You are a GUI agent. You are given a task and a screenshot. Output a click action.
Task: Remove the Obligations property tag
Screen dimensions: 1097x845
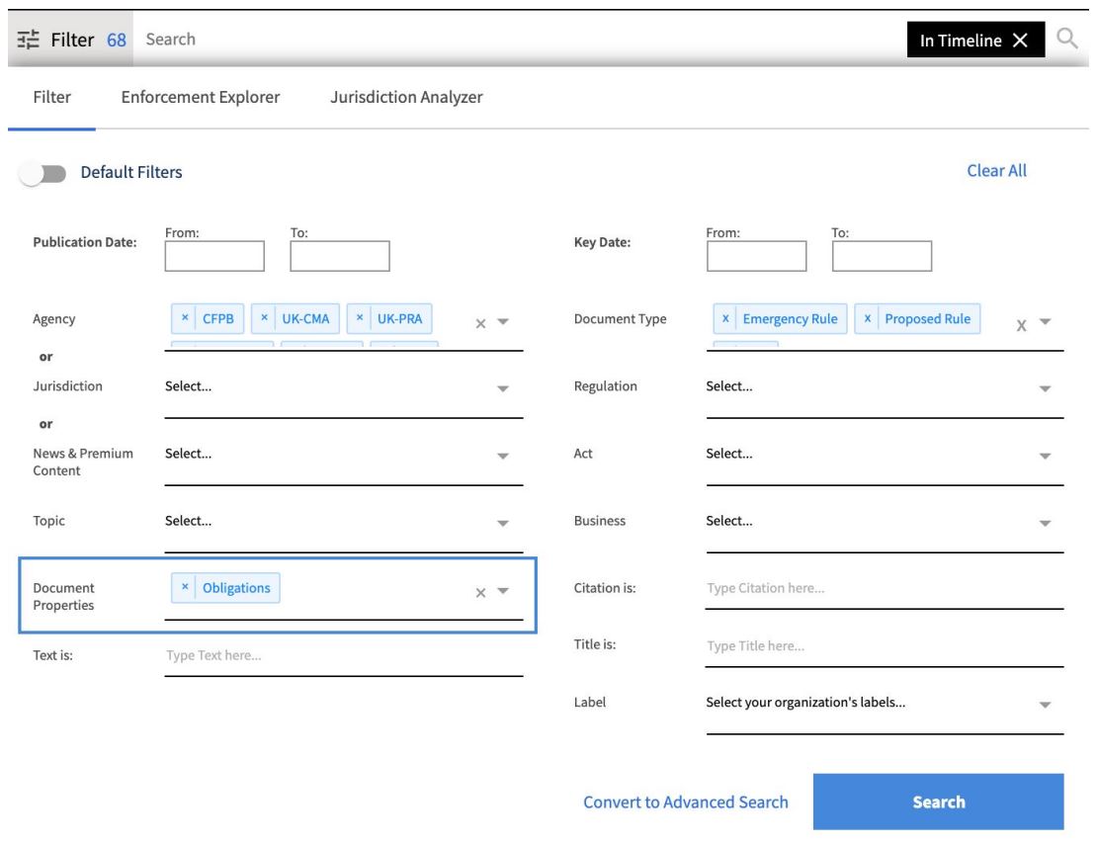point(185,588)
